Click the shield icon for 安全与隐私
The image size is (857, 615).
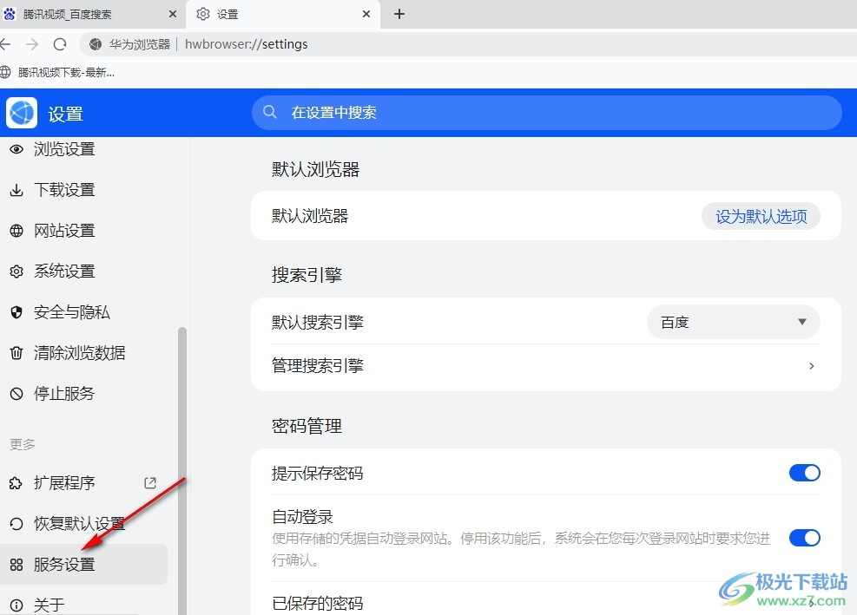point(16,312)
